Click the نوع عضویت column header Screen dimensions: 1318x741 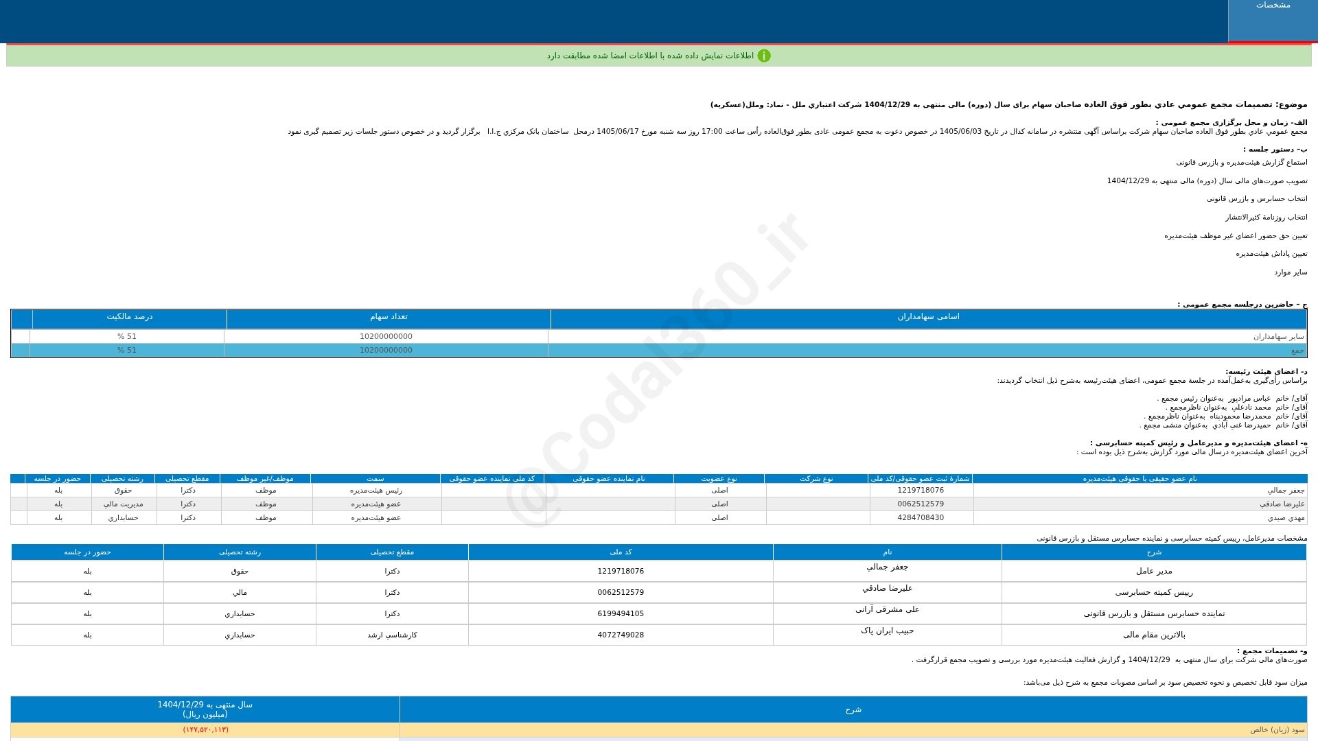pos(719,479)
